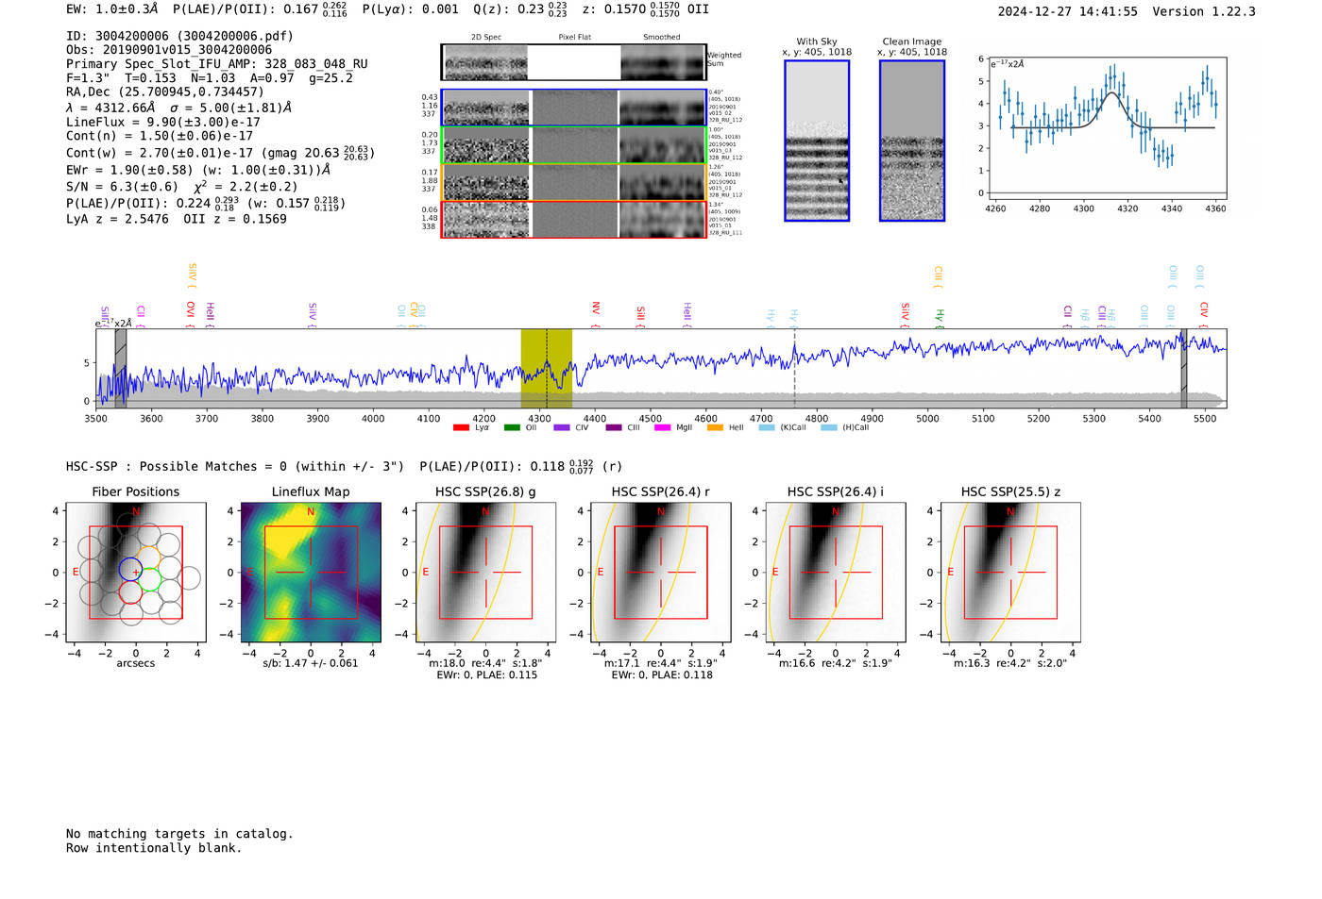This screenshot has width=1322, height=899.
Task: Click the ID: 3004200006 line
Action: pos(179,36)
